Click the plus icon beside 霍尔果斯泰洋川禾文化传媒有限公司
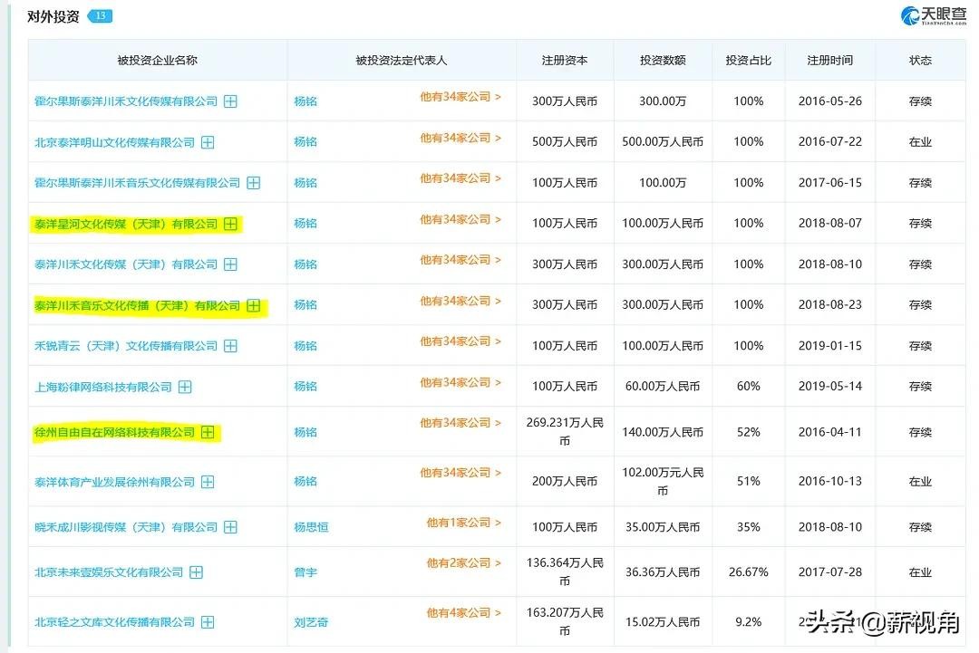 point(230,101)
